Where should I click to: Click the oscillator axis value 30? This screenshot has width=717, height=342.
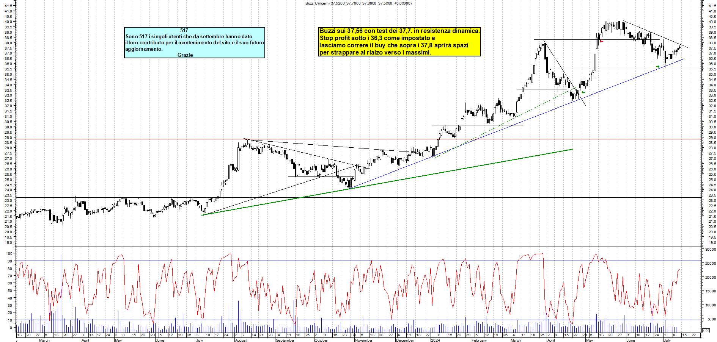[x=10, y=306]
